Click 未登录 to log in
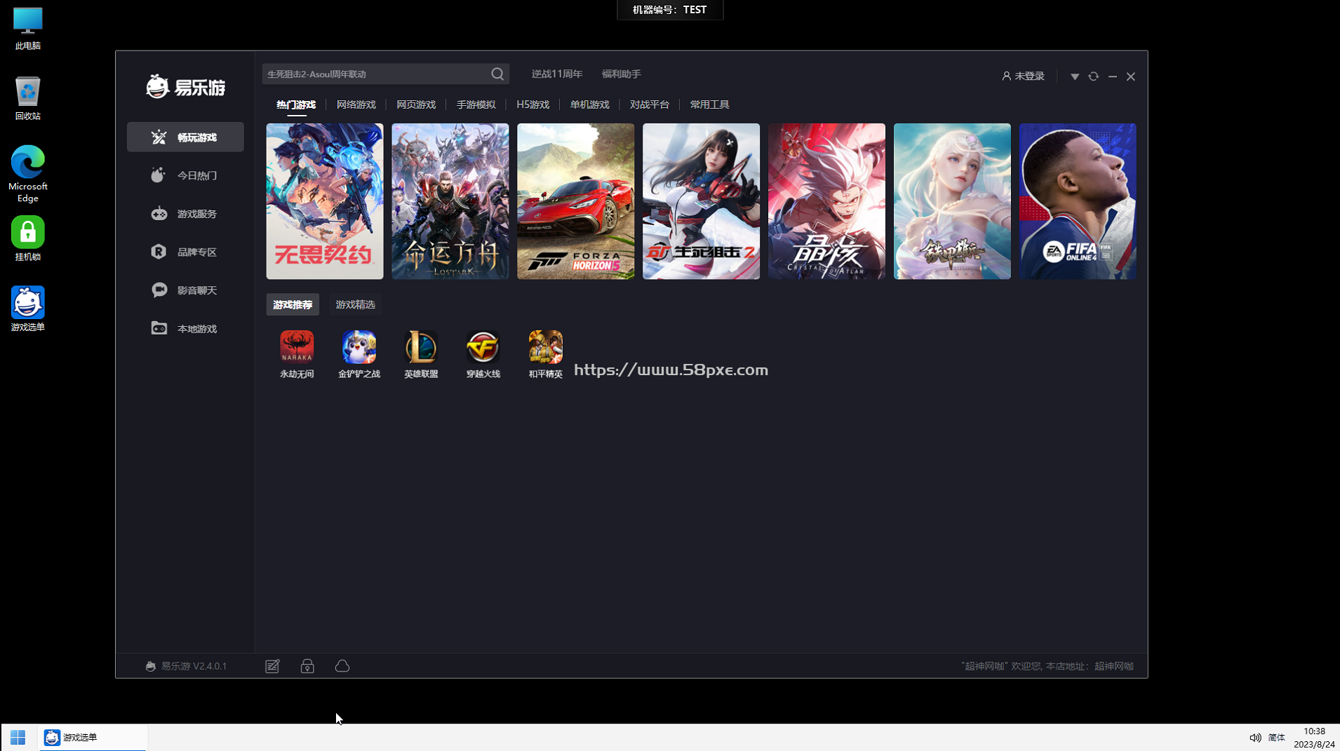This screenshot has width=1340, height=751. pos(1029,76)
